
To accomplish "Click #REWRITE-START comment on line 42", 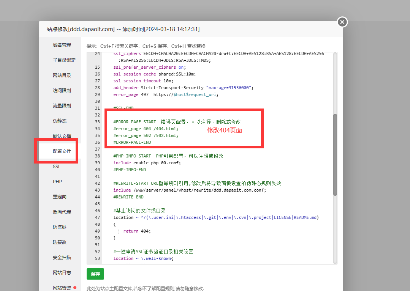I will (x=197, y=183).
